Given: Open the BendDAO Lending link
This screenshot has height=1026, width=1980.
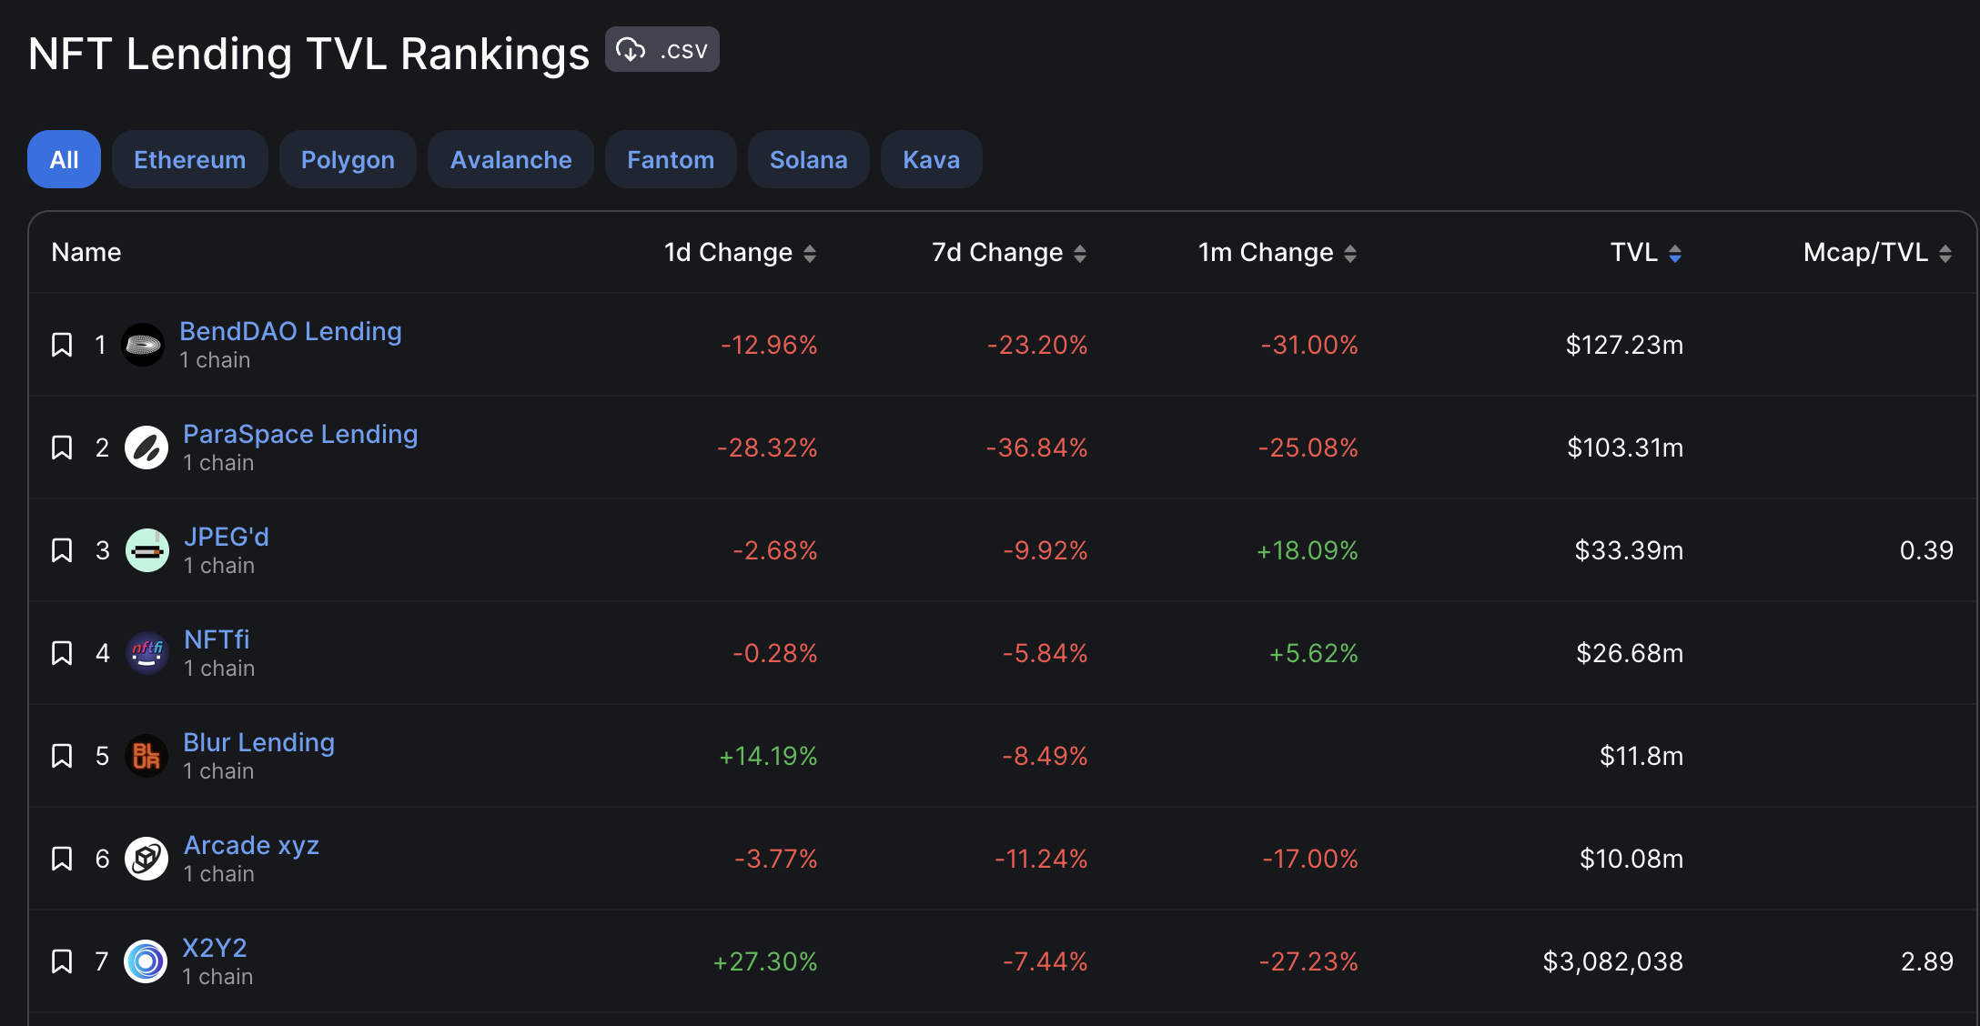Looking at the screenshot, I should pos(290,331).
